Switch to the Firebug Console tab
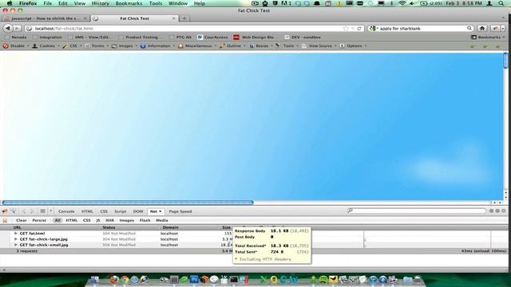Viewport: 511px width, 287px height. click(x=66, y=211)
